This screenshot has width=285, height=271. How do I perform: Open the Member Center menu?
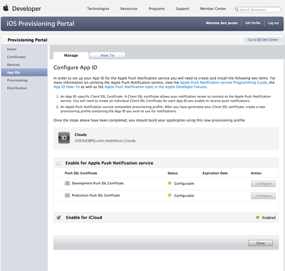click(x=213, y=9)
